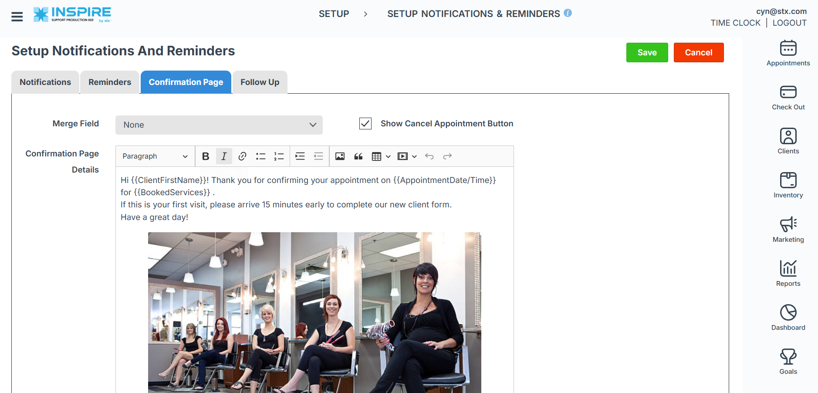818x393 pixels.
Task: Undo the last editor change
Action: (x=429, y=156)
